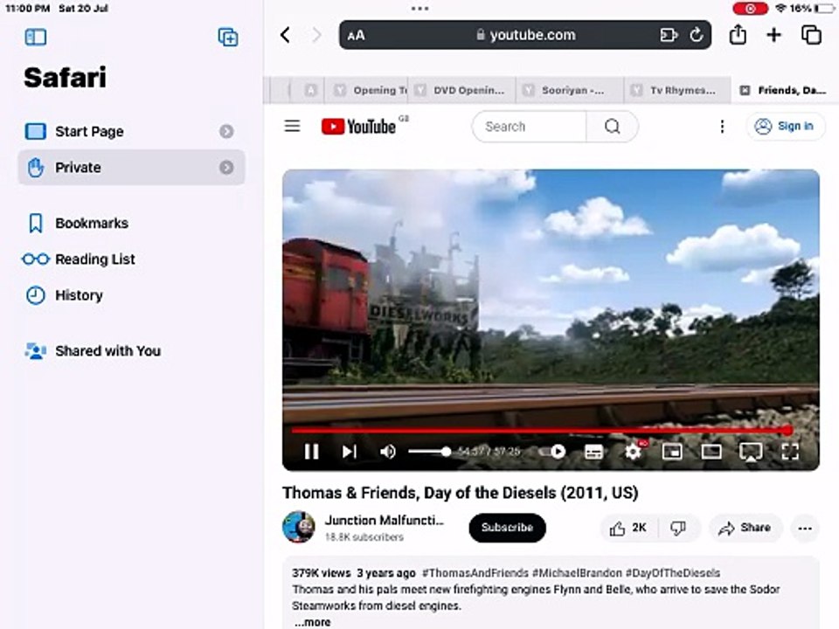The image size is (839, 629).
Task: Open the multitasking three-dot control
Action: click(x=419, y=9)
